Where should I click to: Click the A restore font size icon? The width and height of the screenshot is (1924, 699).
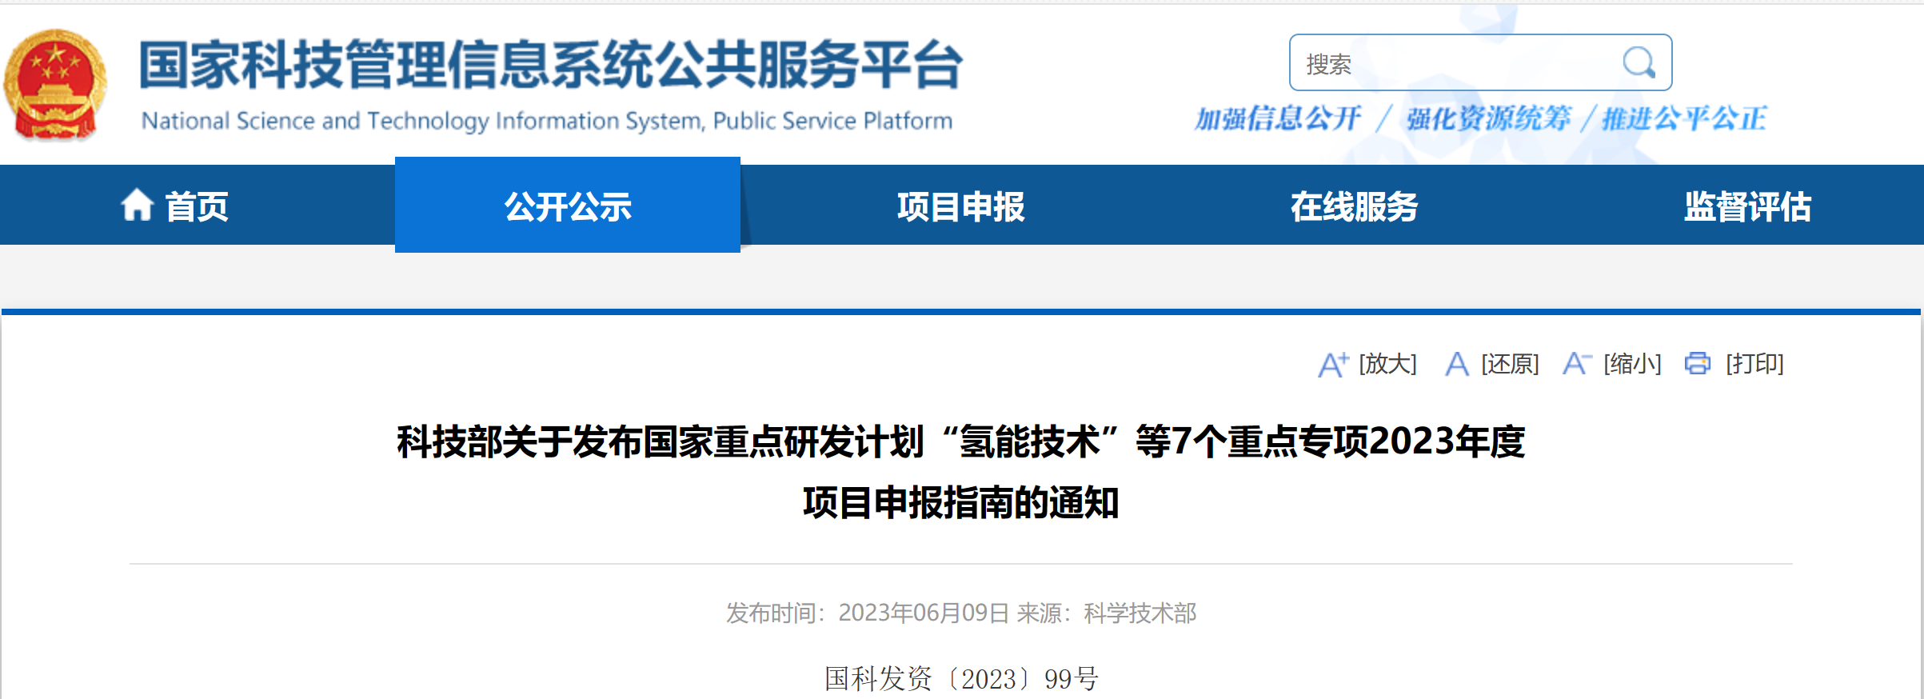[1457, 365]
